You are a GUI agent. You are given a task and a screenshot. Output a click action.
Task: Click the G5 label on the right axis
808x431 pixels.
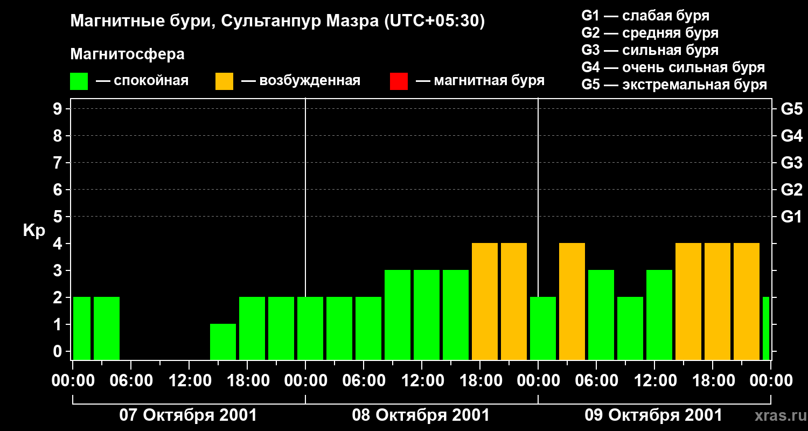[x=791, y=109]
